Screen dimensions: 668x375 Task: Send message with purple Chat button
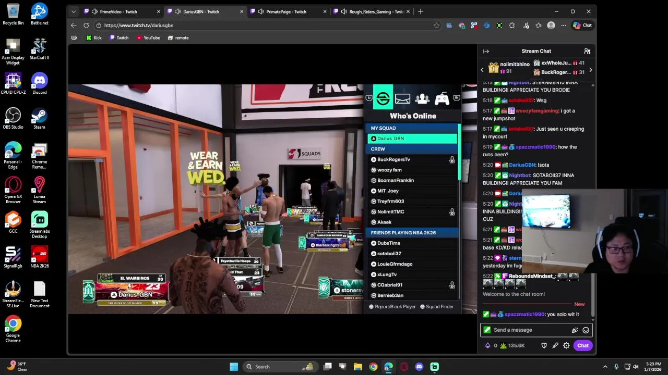pos(583,345)
